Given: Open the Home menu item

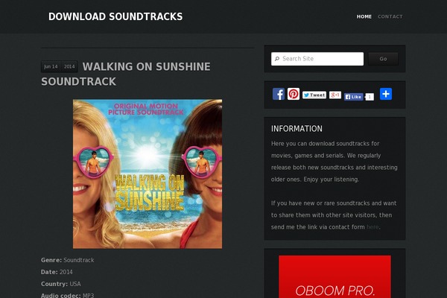Looking at the screenshot, I should click(x=364, y=16).
